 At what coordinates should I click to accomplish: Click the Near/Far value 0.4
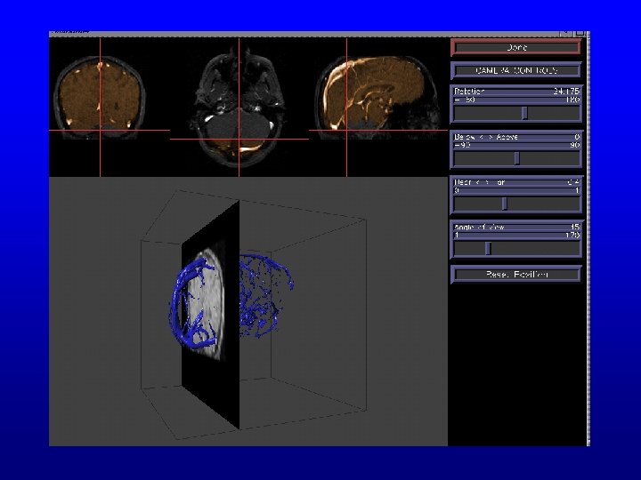point(573,182)
